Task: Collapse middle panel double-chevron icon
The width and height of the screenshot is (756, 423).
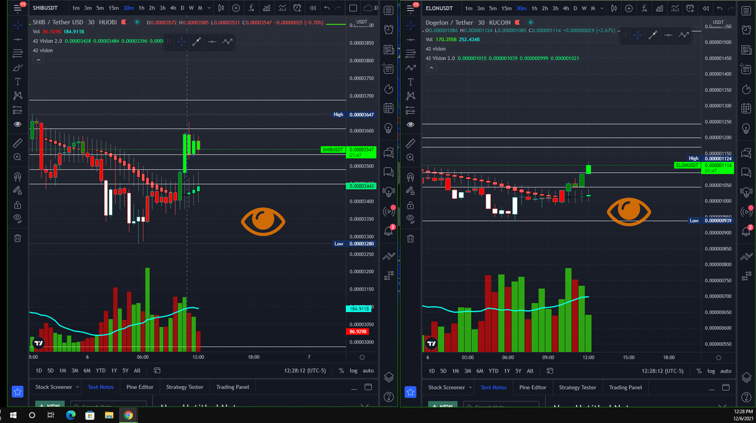Action: [x=389, y=255]
